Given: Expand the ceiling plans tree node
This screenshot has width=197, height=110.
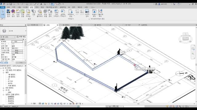Looking at the screenshot, I should coord(3,88).
